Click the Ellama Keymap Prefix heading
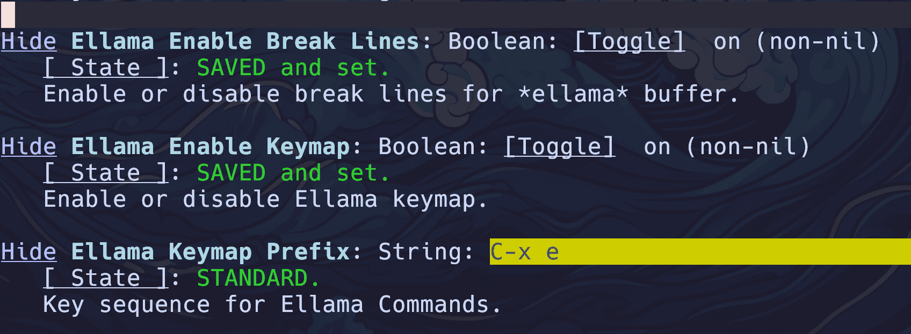The height and width of the screenshot is (334, 911). coord(210,252)
